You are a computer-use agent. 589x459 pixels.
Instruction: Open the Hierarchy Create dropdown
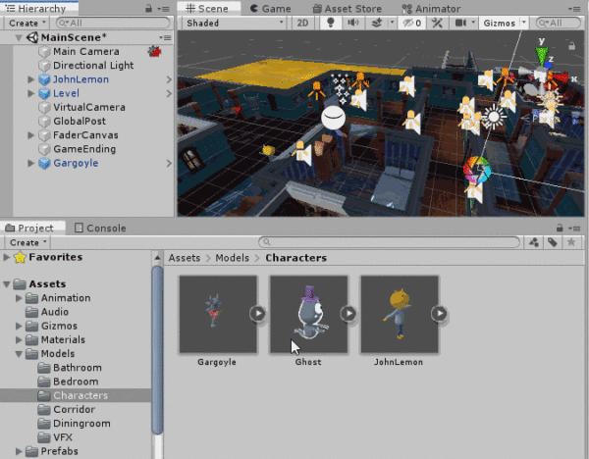tap(27, 23)
